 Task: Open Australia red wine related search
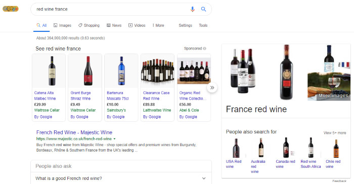258,167
